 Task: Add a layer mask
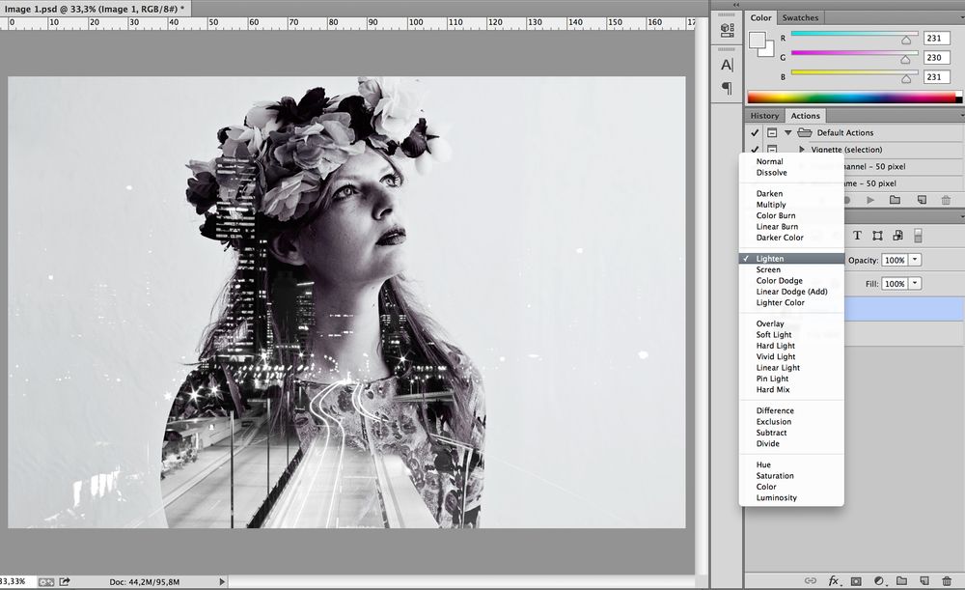[856, 581]
